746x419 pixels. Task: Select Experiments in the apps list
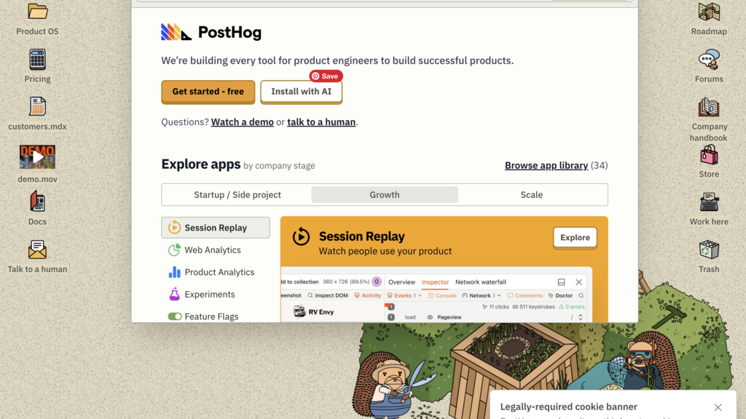pyautogui.click(x=216, y=295)
